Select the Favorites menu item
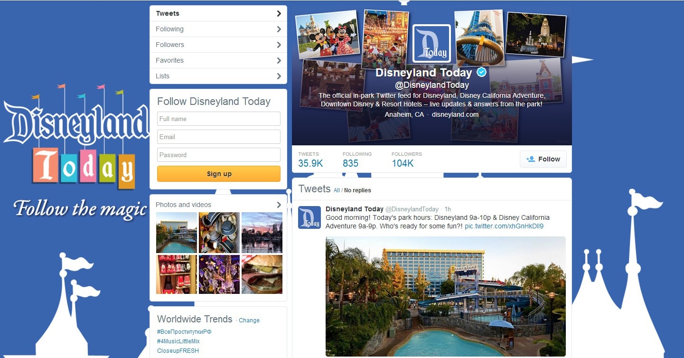Image resolution: width=684 pixels, height=358 pixels. (169, 60)
